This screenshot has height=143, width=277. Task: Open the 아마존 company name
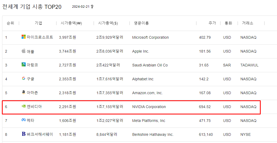coord(32,93)
